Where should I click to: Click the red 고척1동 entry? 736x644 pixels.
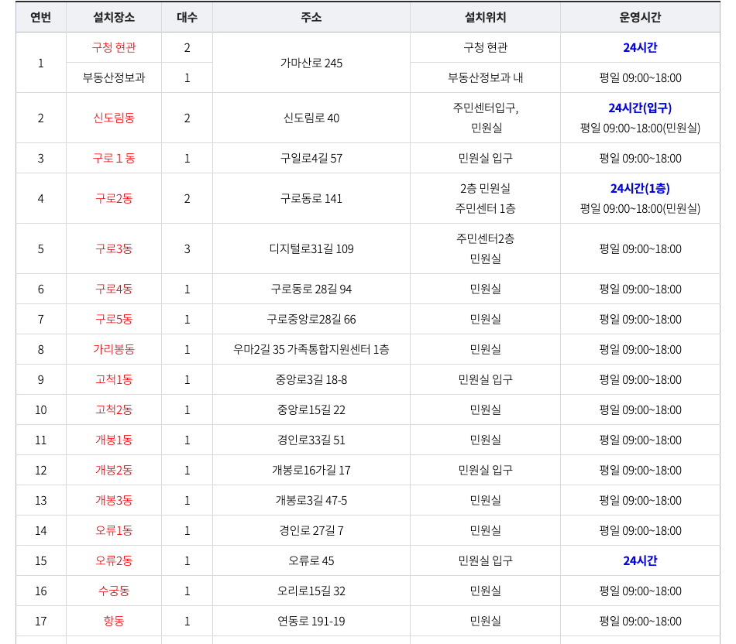(x=114, y=379)
